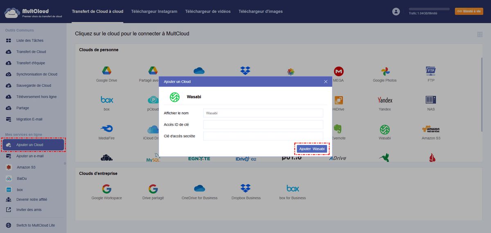Click the OneDrive for Business icon

click(x=199, y=188)
